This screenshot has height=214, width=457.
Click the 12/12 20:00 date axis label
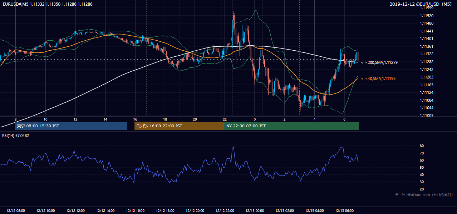[x=195, y=211]
